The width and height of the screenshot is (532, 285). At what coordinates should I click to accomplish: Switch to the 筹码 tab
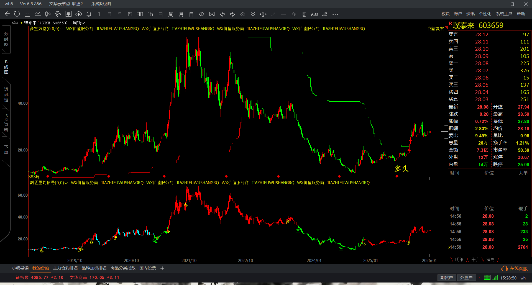tap(490, 260)
